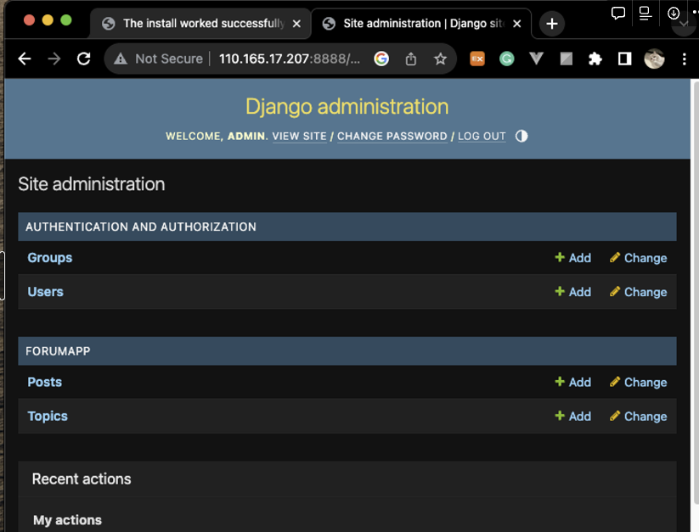Click the Log Out link
The width and height of the screenshot is (699, 532).
point(482,137)
